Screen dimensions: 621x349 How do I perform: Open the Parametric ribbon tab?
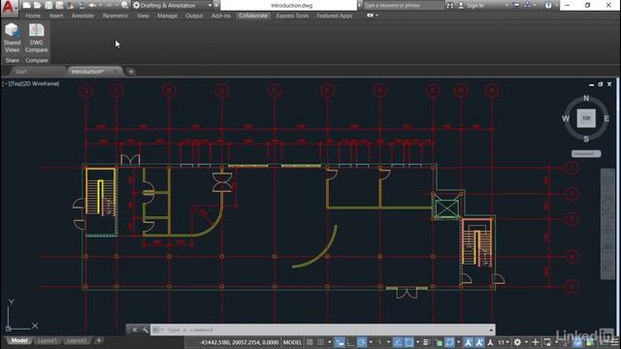tap(115, 16)
